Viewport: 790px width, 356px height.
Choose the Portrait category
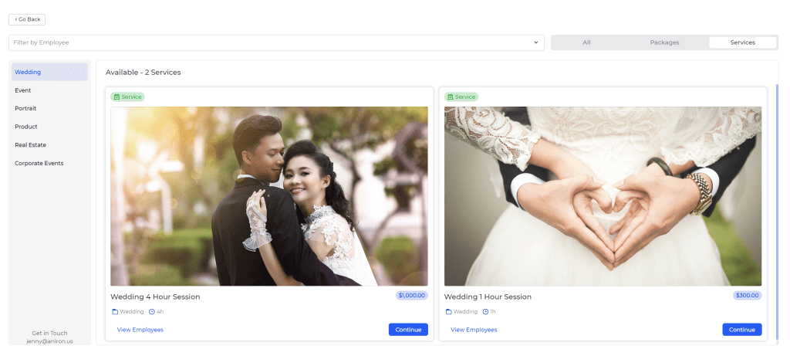point(50,108)
